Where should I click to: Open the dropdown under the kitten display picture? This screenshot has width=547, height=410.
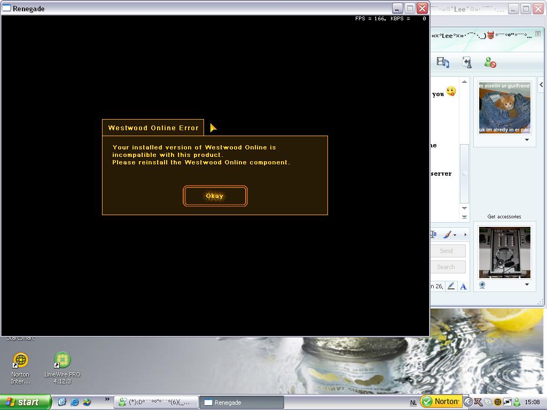click(x=527, y=140)
